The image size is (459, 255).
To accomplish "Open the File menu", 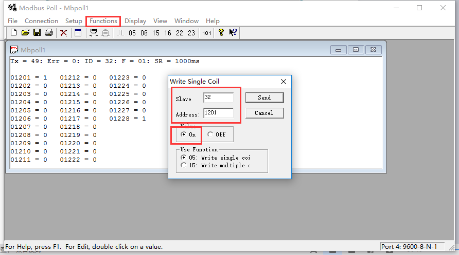I will click(x=12, y=21).
